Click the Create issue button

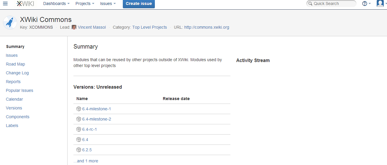[x=139, y=4]
